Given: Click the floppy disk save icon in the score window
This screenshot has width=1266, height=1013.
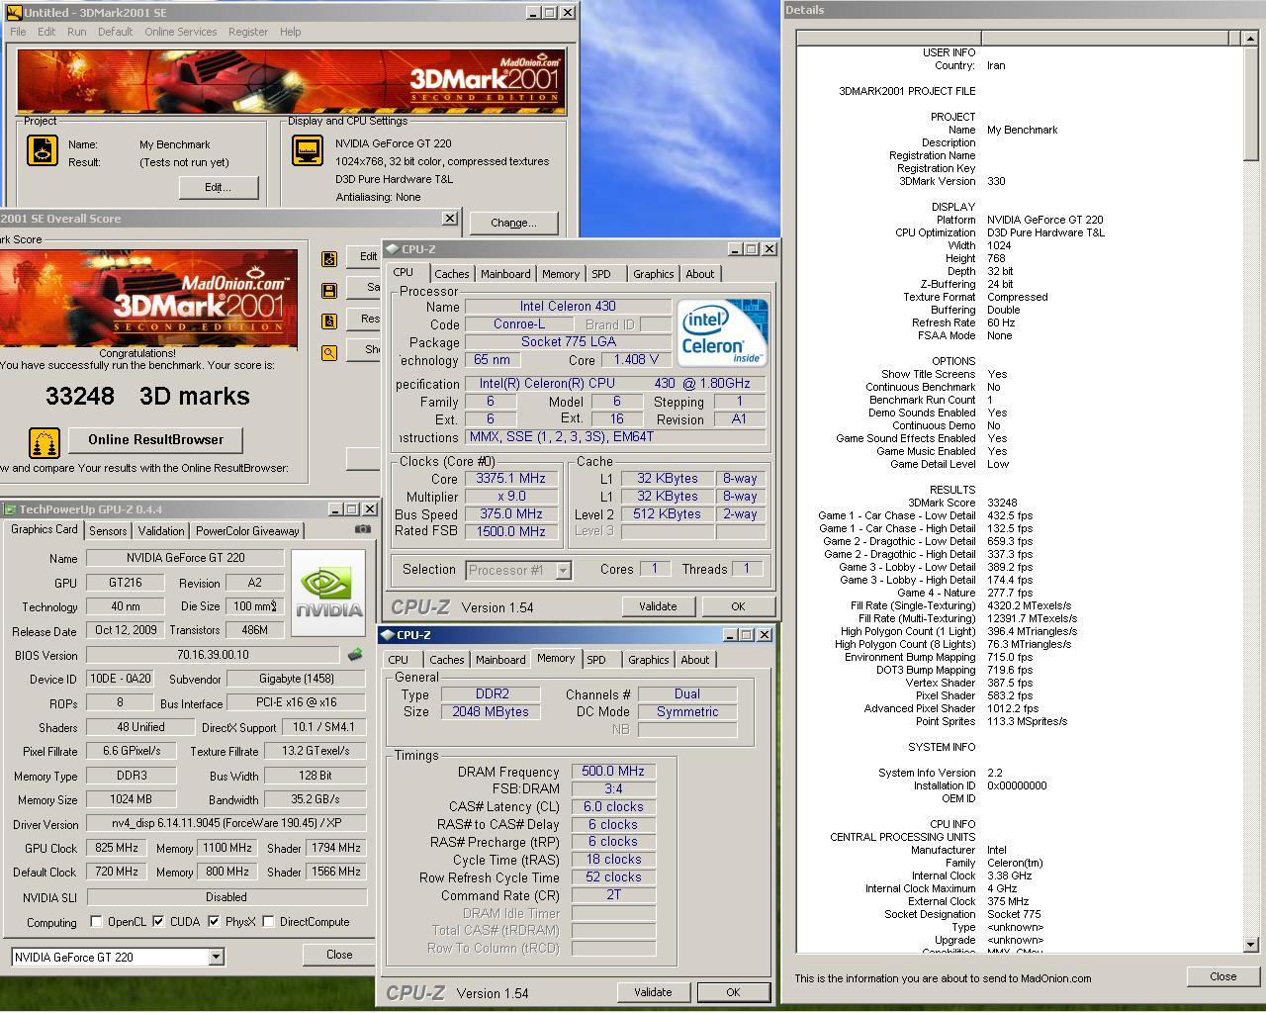Looking at the screenshot, I should pyautogui.click(x=329, y=291).
